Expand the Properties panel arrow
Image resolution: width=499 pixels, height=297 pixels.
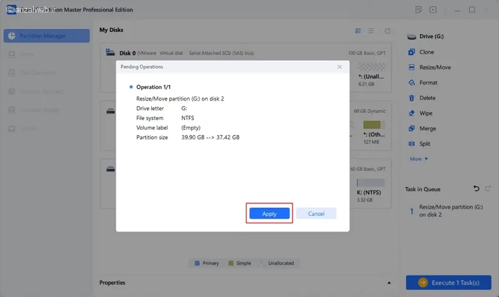tap(389, 283)
